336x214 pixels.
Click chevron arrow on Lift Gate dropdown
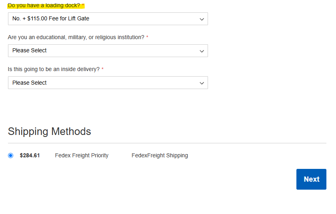click(x=202, y=19)
